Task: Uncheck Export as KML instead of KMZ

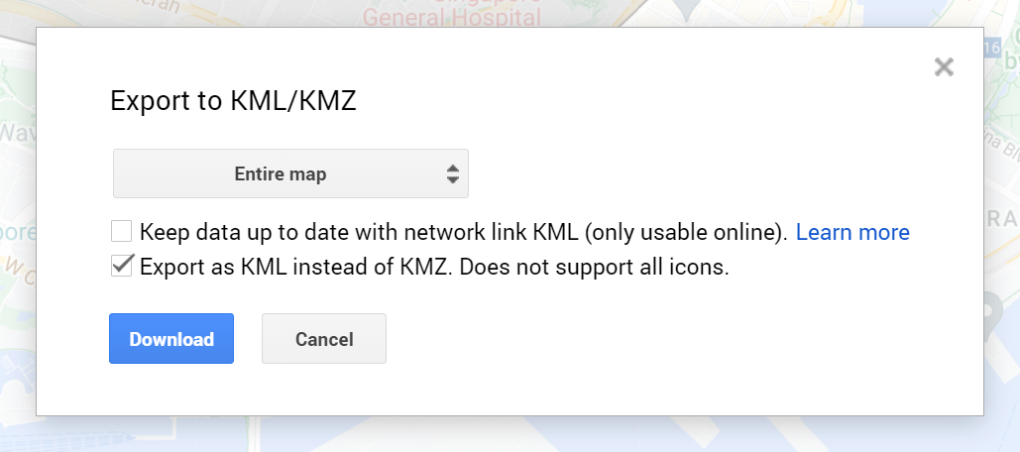Action: click(x=122, y=266)
